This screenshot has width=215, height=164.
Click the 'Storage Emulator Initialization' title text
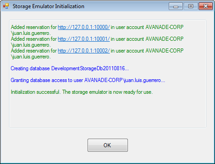(49, 6)
